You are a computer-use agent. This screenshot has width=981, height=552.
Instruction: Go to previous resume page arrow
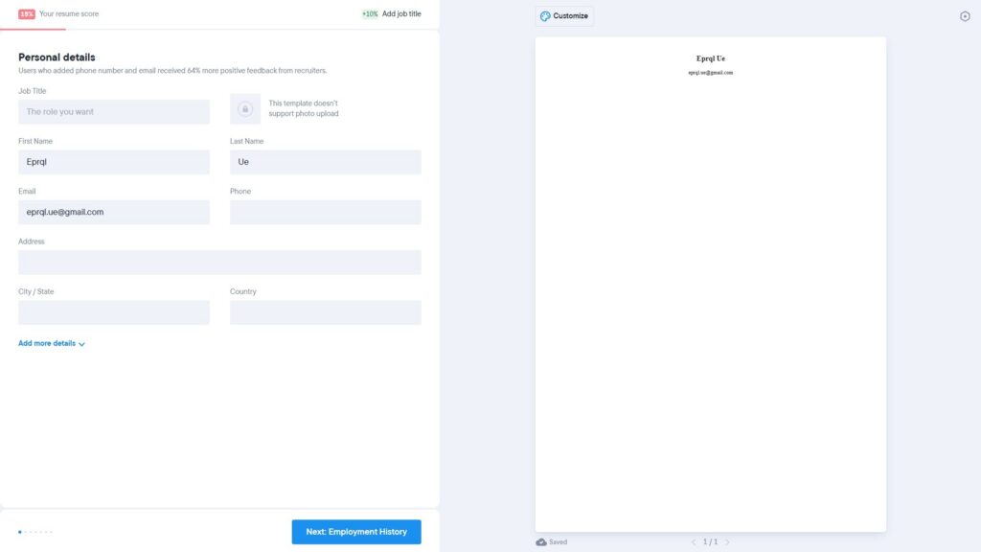[x=694, y=542]
